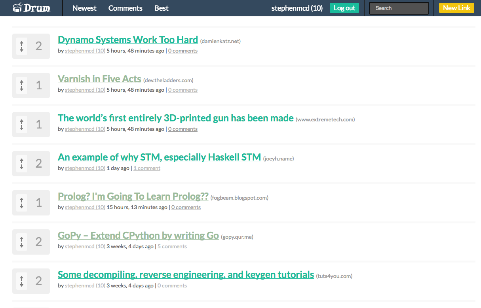This screenshot has height=308, width=481.
Task: Go to the Best tab
Action: point(161,8)
